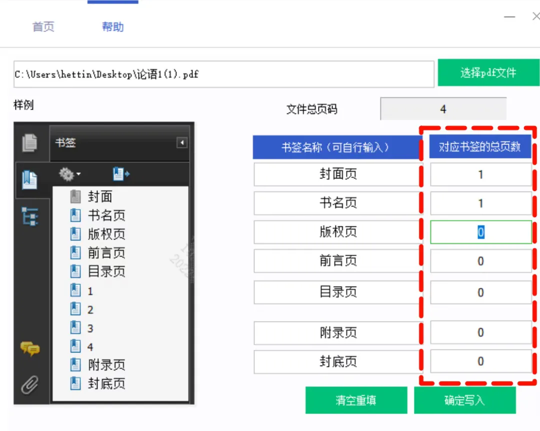The width and height of the screenshot is (540, 431).
Task: Click the page thumbnails icon in sample sidebar
Action: point(30,143)
